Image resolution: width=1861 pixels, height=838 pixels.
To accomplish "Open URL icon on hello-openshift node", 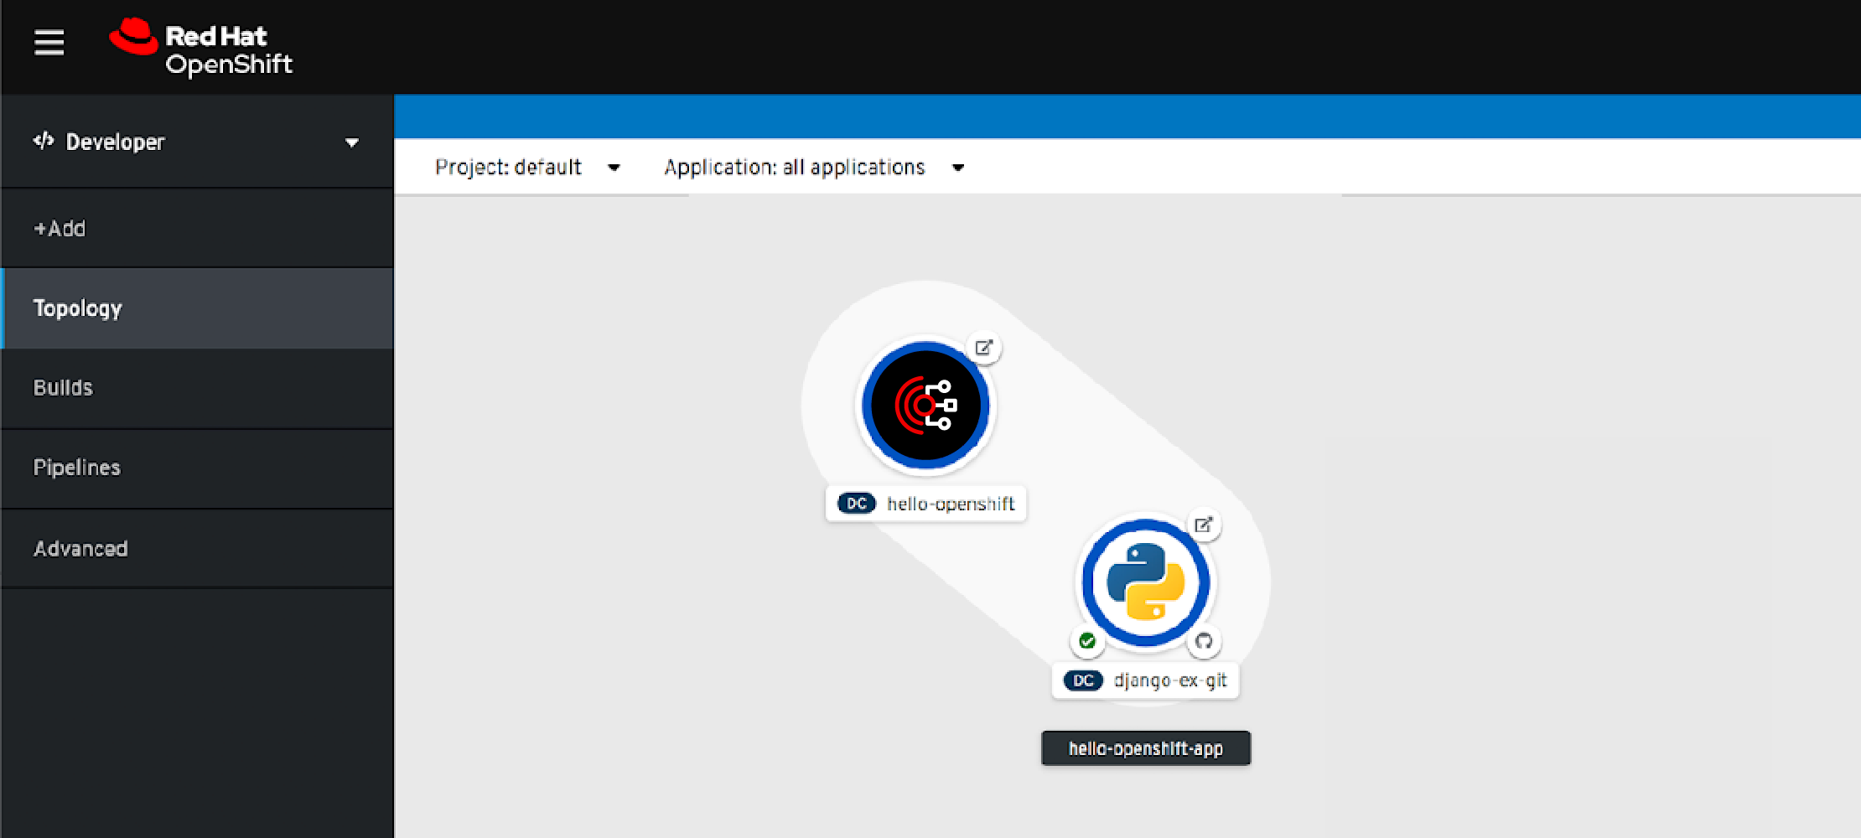I will coord(983,348).
